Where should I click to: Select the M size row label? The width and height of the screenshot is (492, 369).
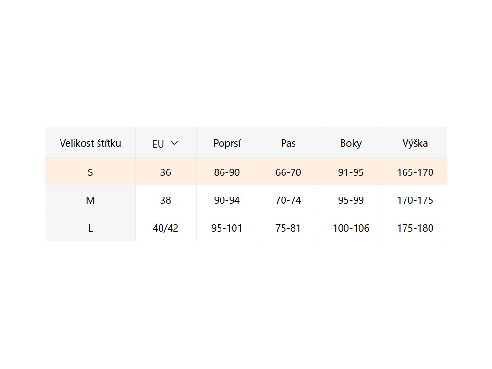tap(90, 200)
